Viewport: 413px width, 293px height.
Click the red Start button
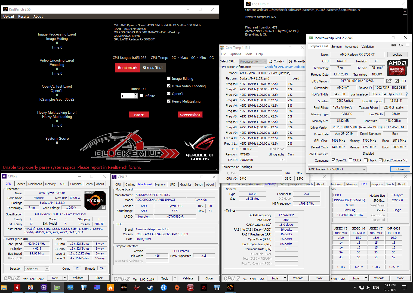click(139, 115)
